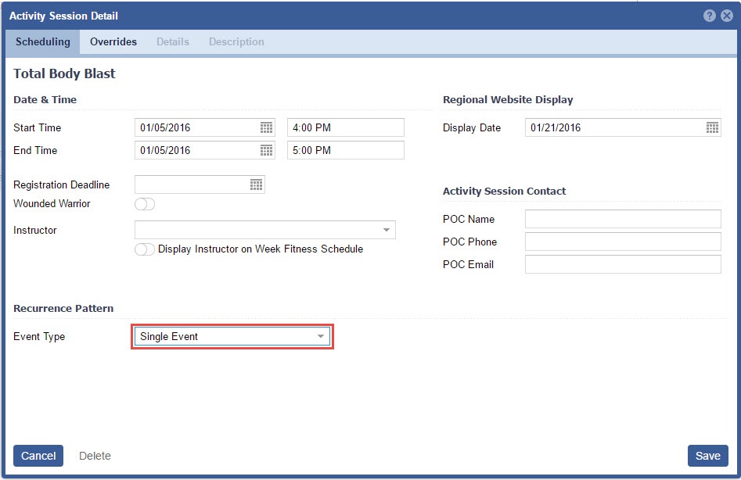Image resolution: width=741 pixels, height=480 pixels.
Task: Focus the POC Email text box
Action: pyautogui.click(x=622, y=264)
